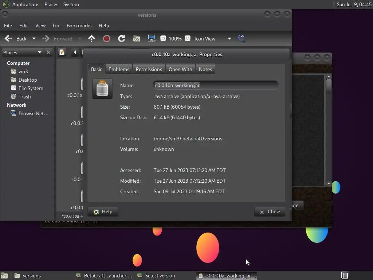The image size is (373, 280).
Task: Open the File menu
Action: click(8, 26)
